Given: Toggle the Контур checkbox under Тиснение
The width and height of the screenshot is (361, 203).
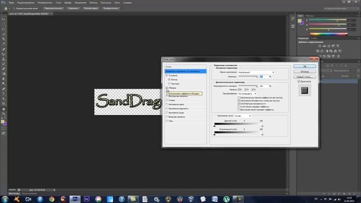Looking at the screenshot, I should point(169,80).
